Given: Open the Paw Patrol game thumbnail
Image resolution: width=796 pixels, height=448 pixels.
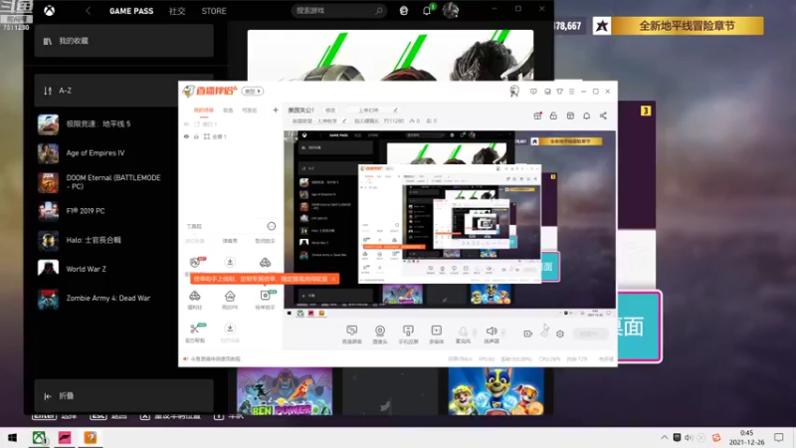Looking at the screenshot, I should (496, 391).
